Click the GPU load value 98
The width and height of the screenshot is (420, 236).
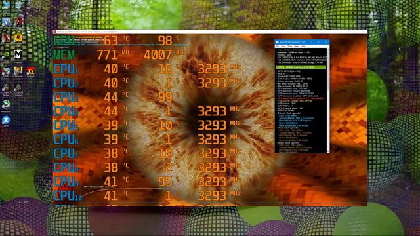(x=165, y=41)
